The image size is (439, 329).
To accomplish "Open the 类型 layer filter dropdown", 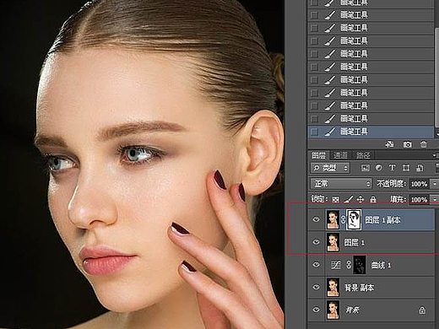I will (x=330, y=168).
